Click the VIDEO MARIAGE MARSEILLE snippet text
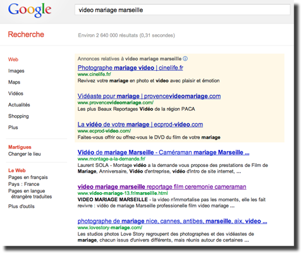Viewport: 301px width, 253px height. (x=171, y=202)
